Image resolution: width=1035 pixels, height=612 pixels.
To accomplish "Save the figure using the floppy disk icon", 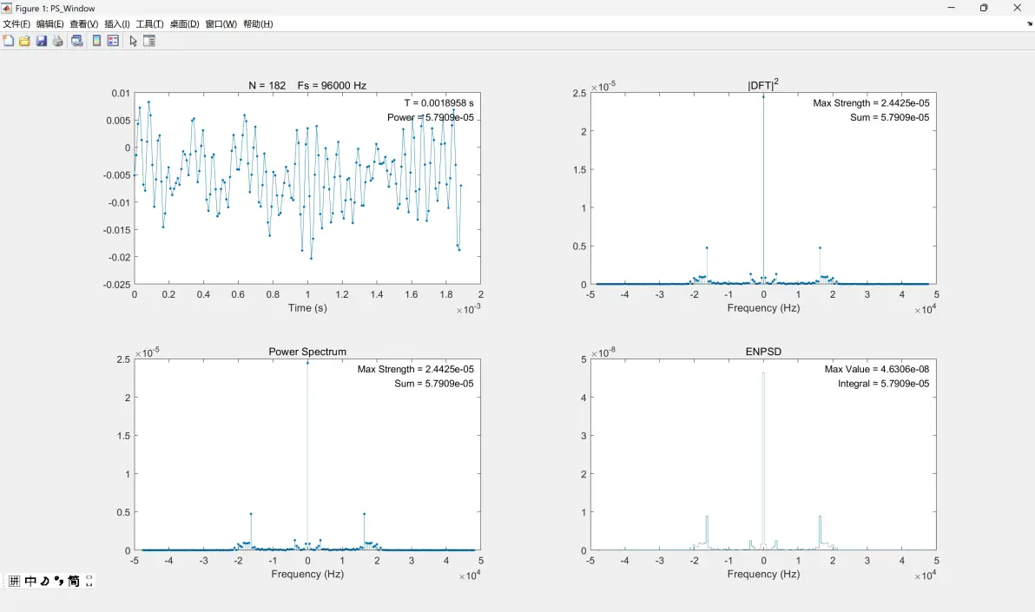I will click(x=41, y=41).
